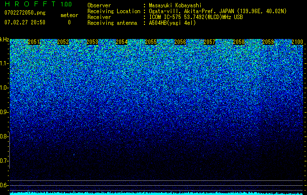Viewport: 307px width, 195px height.
Task: Click the 0.9 kHz axis label
Action: point(3,112)
